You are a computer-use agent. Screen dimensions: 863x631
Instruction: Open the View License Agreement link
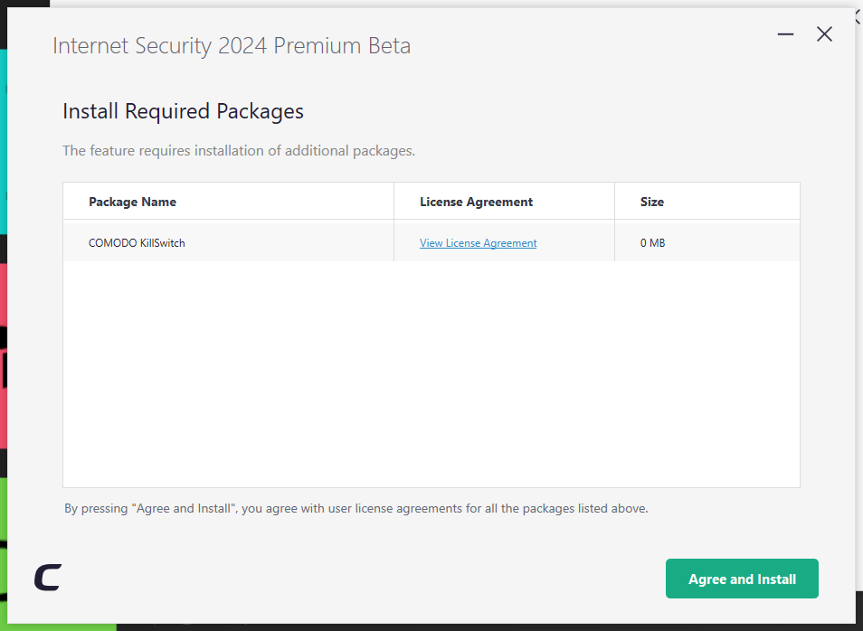pos(478,242)
